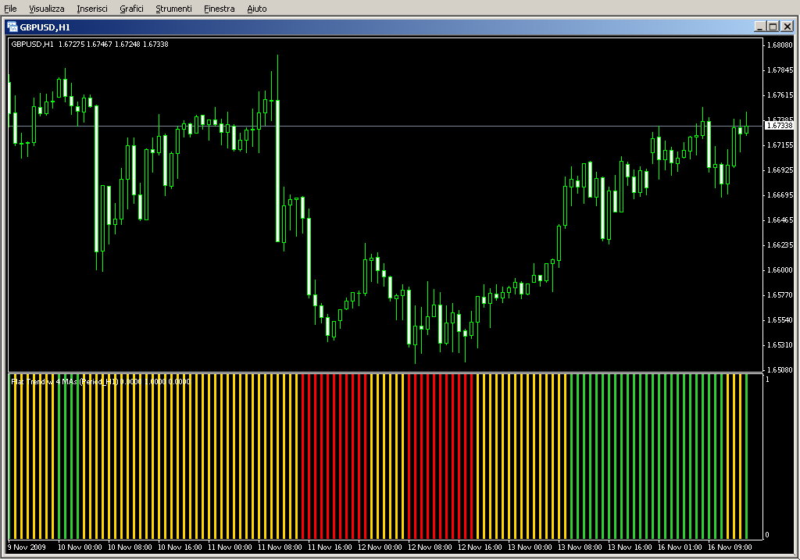Screen dimensions: 800x560
Task: Minimize the GBPUSD,H1 chart window
Action: [x=760, y=27]
